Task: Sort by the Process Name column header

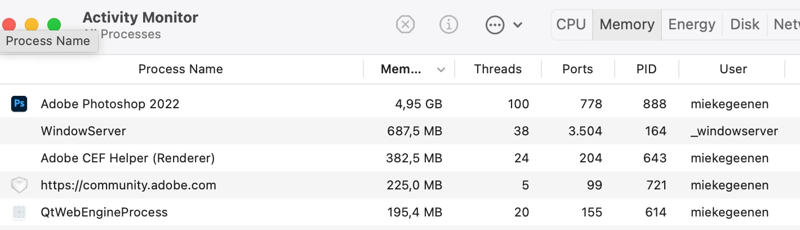Action: (180, 69)
